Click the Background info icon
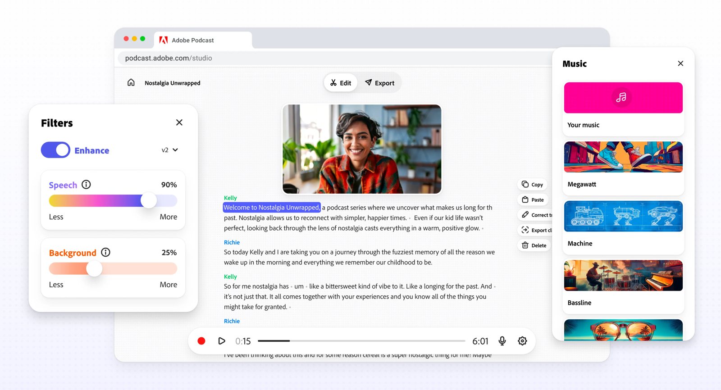 [x=105, y=252]
